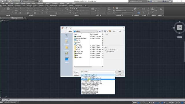Expand the Tools dropdown in the dialog
This screenshot has width=185, height=104.
click(123, 31)
